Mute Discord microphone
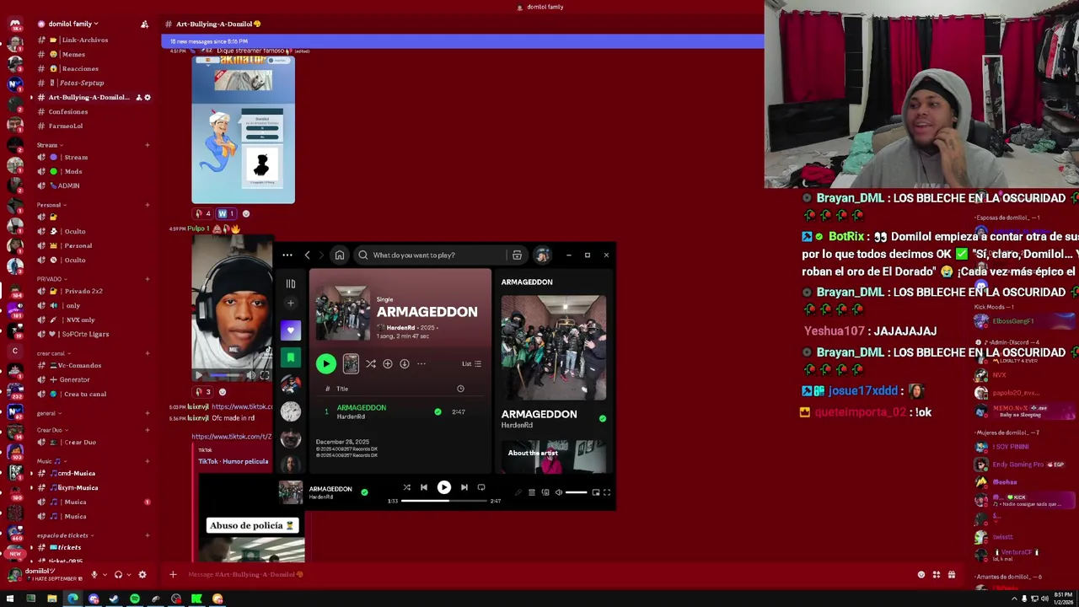Viewport: 1079px width, 607px height. coord(94,575)
